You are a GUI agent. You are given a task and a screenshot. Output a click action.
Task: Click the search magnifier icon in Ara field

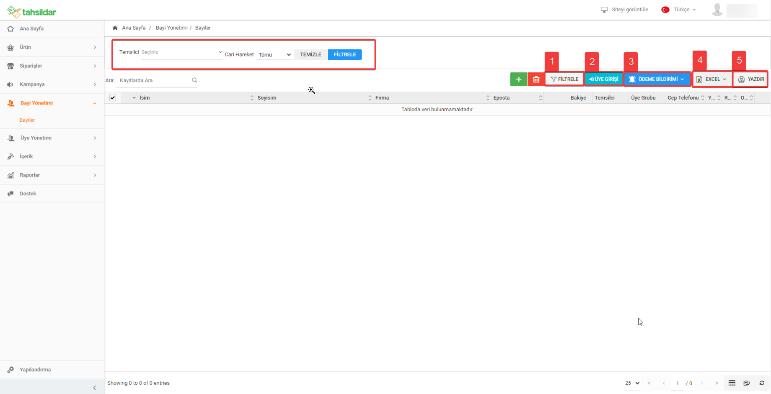[x=194, y=80]
